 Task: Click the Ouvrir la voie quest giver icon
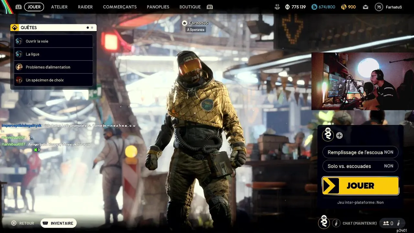coord(19,41)
